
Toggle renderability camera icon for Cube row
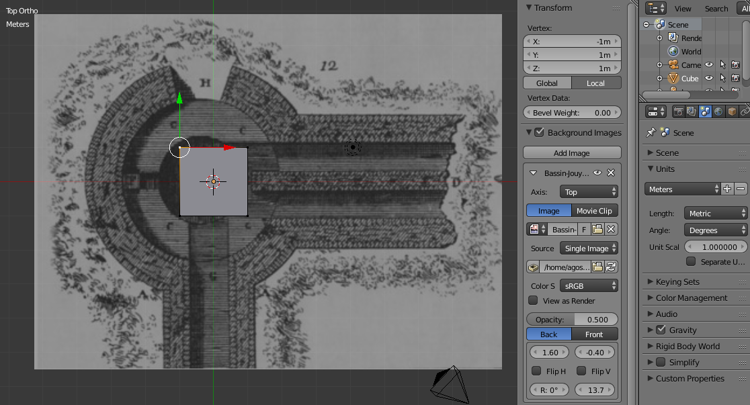[x=736, y=78]
